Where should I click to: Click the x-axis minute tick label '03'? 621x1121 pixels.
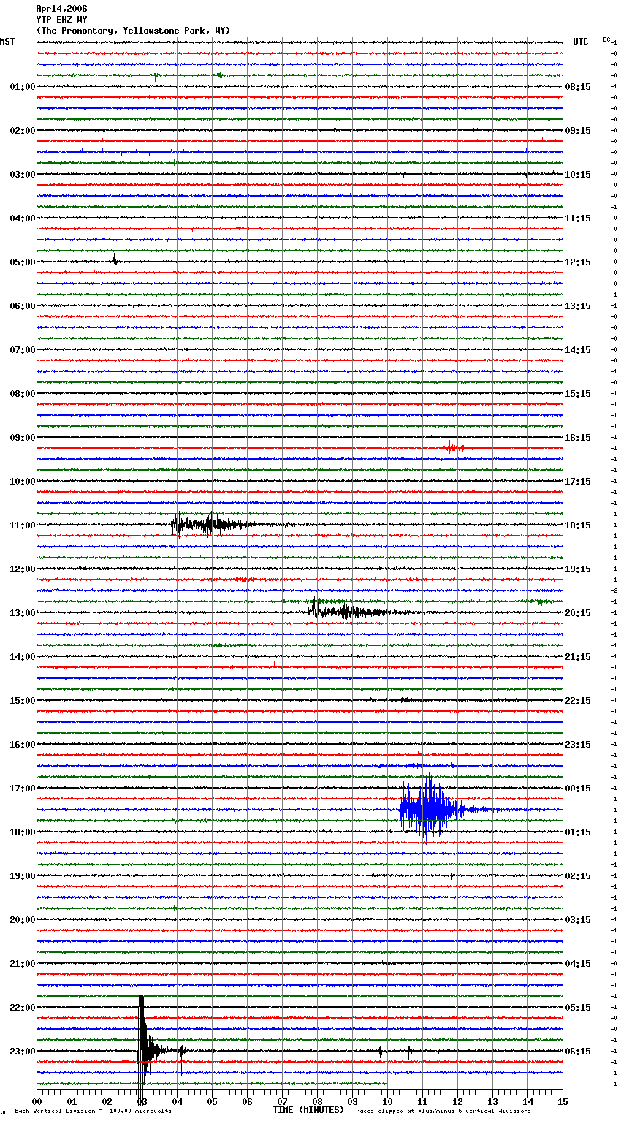tap(142, 1101)
